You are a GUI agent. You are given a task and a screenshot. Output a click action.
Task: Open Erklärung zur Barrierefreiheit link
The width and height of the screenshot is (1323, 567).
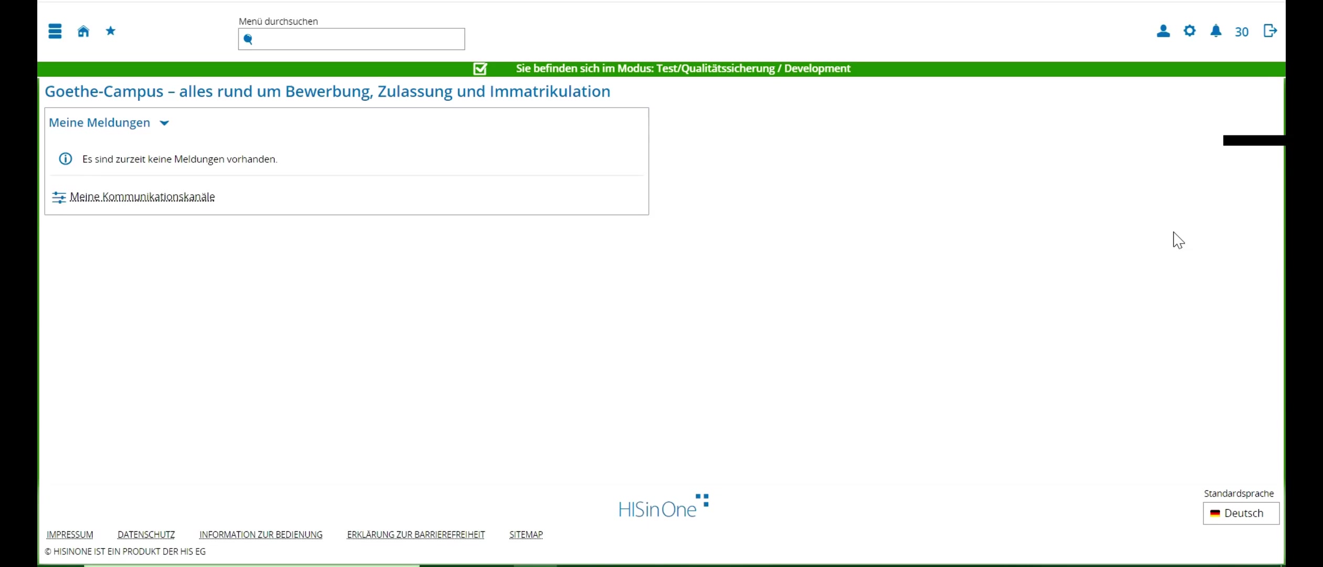[x=416, y=534]
